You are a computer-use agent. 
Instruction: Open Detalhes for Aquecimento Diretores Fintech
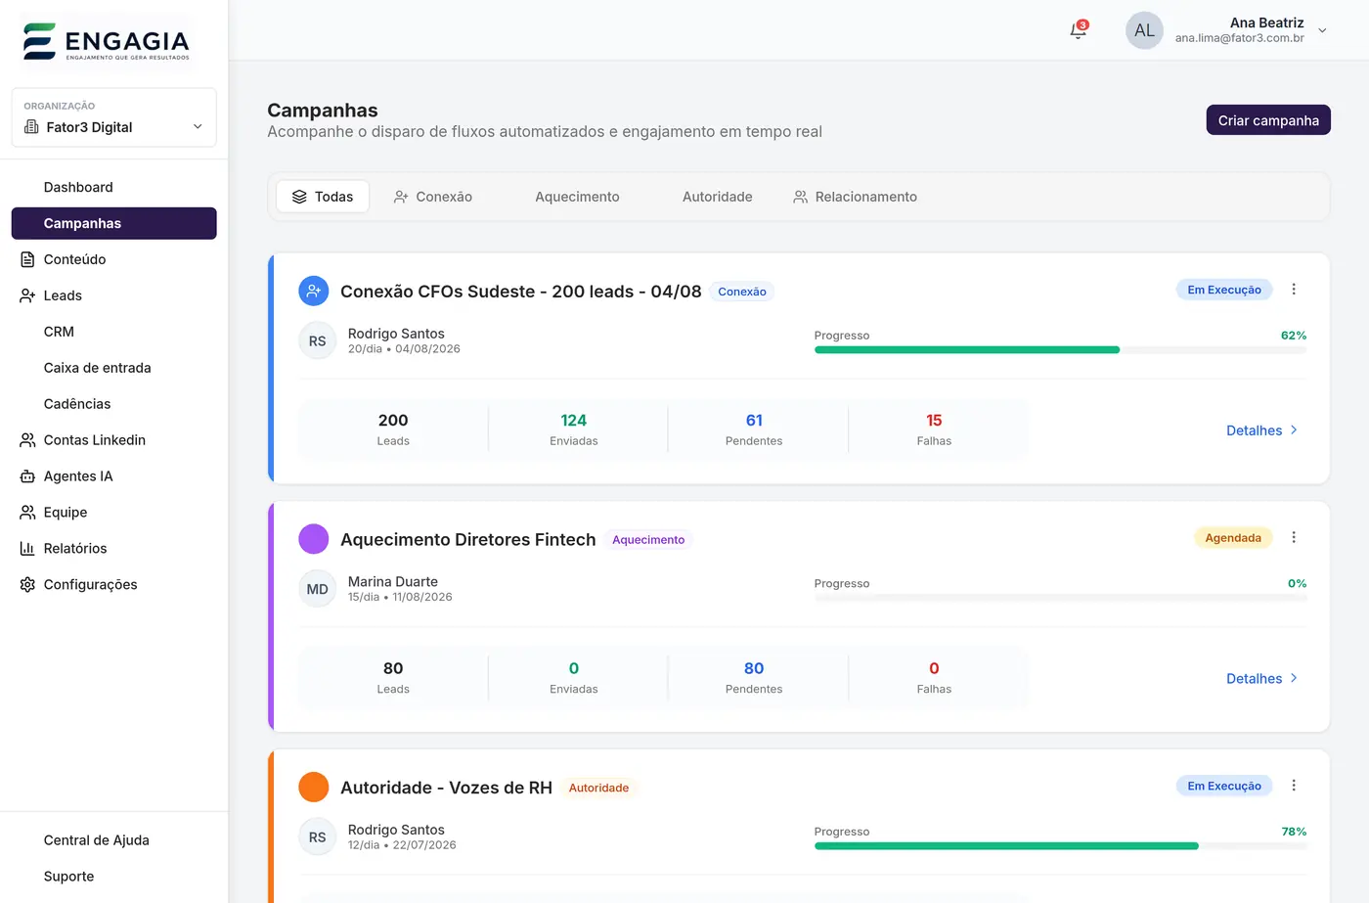point(1262,679)
